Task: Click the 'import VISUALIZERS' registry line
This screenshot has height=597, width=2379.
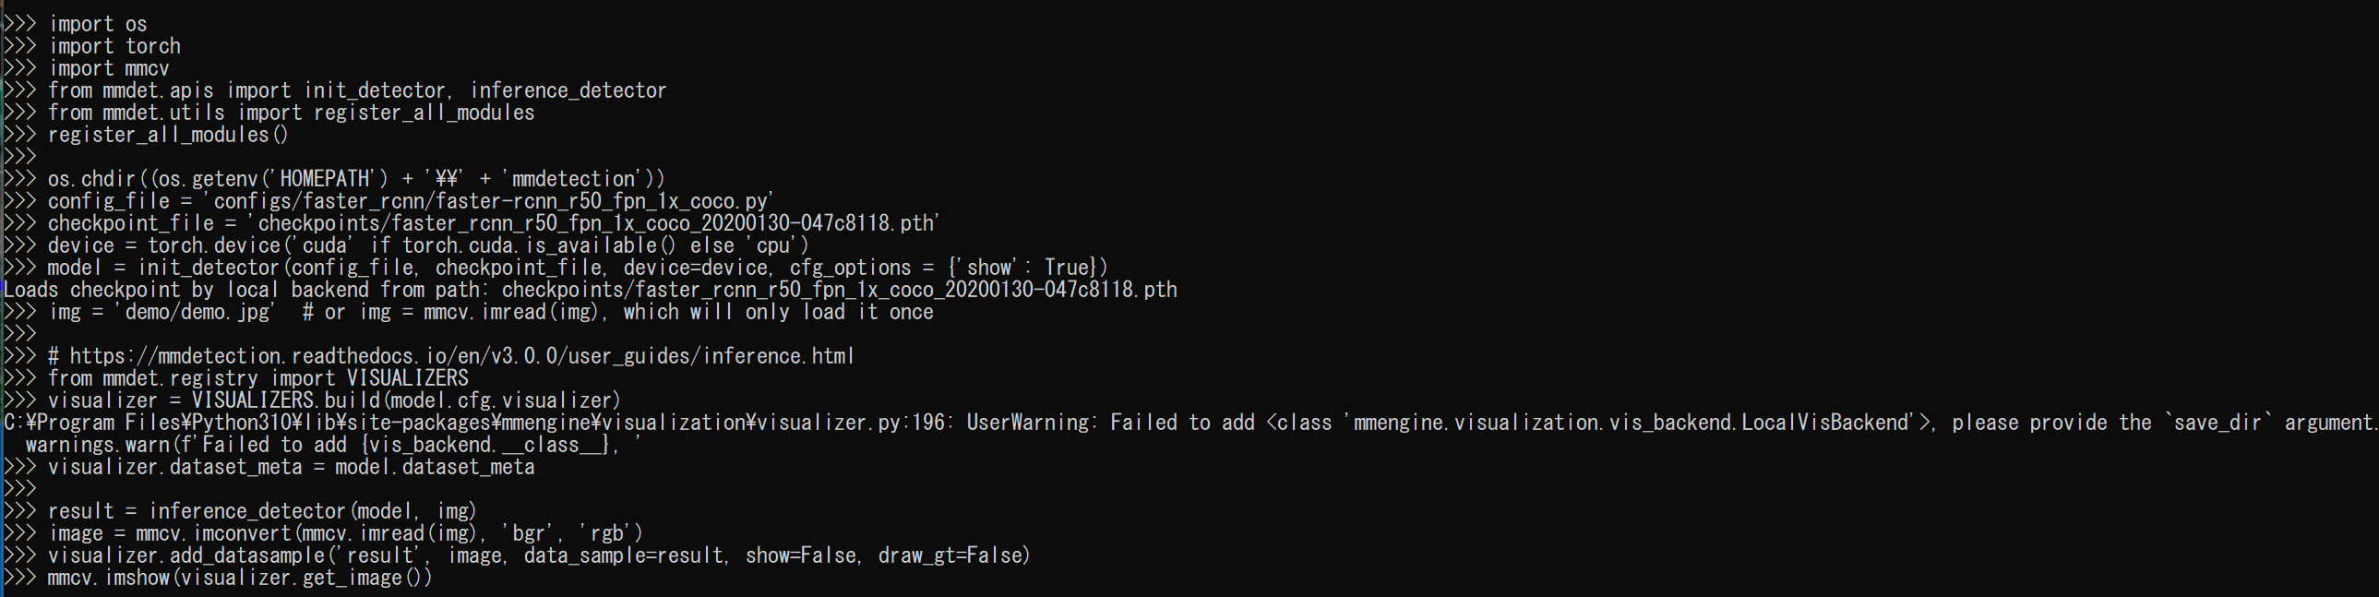Action: [257, 379]
